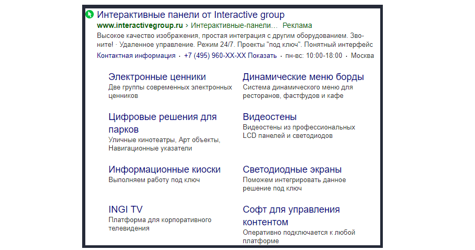The height and width of the screenshot is (250, 475).
Task: Open the "Интерактивные-панели…" breadcrumb link
Action: (234, 25)
